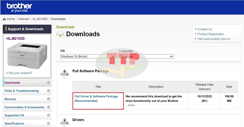Click Full Driver & Software Package link
The height and width of the screenshot is (127, 244).
[x=96, y=99]
